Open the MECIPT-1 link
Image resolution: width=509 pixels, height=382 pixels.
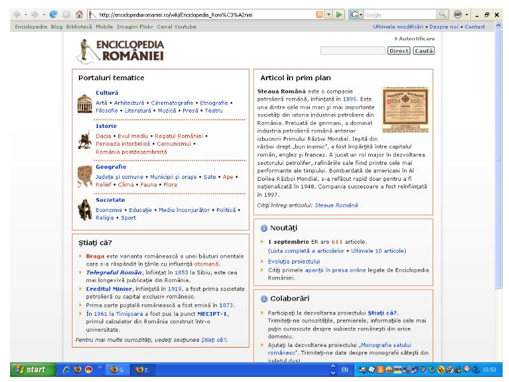(212, 314)
